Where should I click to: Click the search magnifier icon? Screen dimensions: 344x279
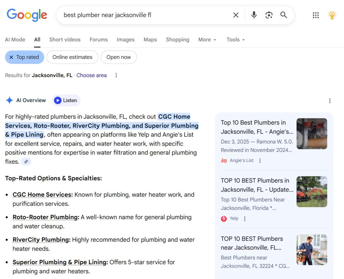click(284, 15)
